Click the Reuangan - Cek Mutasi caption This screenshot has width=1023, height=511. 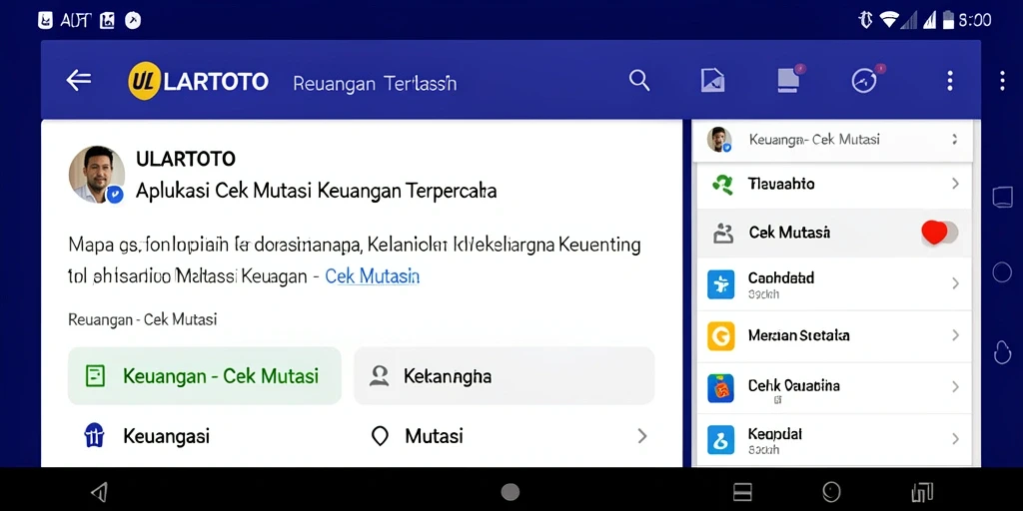click(x=142, y=320)
